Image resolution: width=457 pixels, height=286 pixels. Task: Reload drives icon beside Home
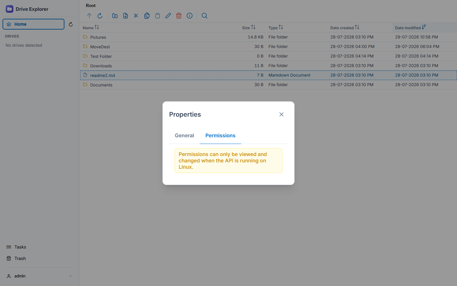(x=71, y=24)
